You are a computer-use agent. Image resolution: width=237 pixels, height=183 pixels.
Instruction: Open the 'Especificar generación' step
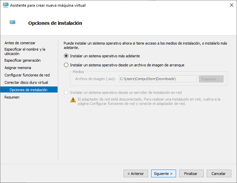pyautogui.click(x=22, y=60)
